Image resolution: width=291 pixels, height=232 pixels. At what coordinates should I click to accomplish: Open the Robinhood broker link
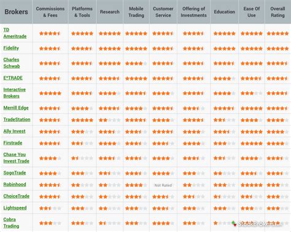[15, 185]
